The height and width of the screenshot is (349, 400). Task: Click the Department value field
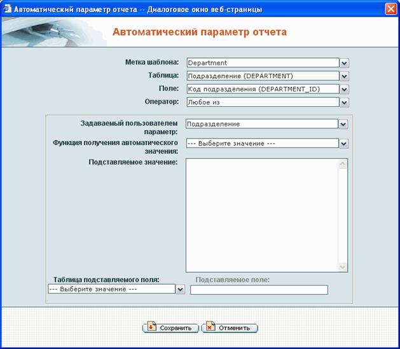(x=263, y=63)
